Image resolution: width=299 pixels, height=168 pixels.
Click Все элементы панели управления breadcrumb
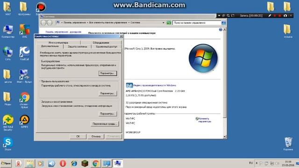pos(108,23)
